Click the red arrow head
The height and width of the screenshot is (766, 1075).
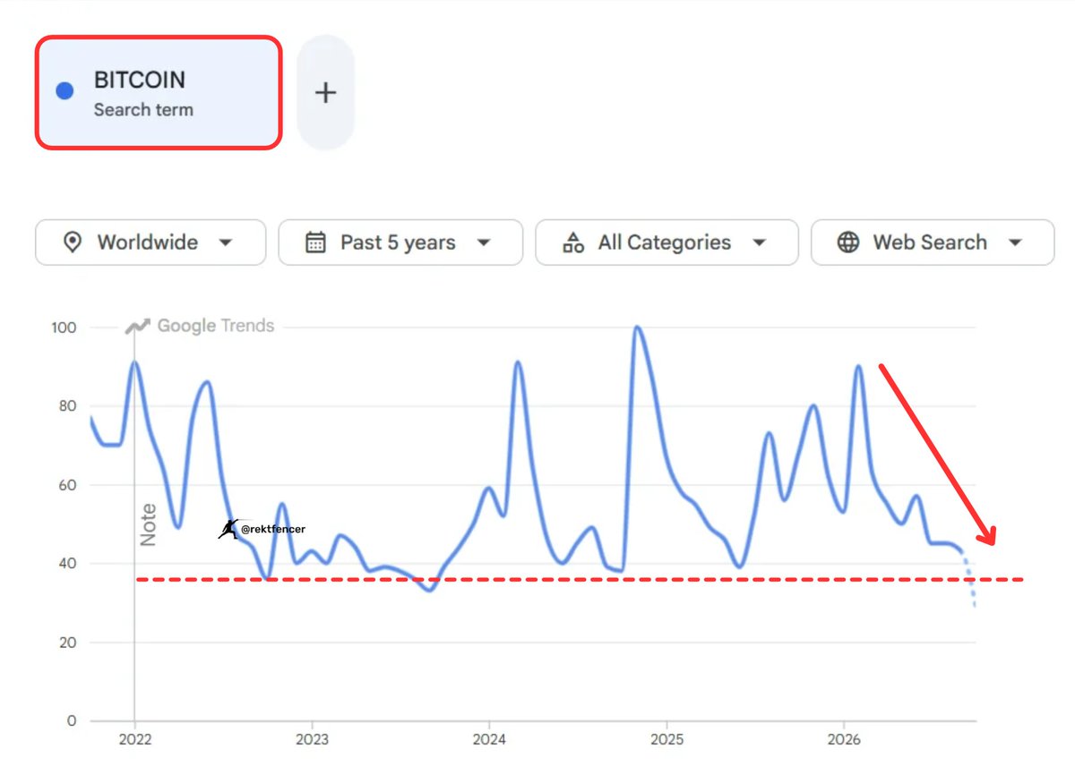[x=985, y=533]
